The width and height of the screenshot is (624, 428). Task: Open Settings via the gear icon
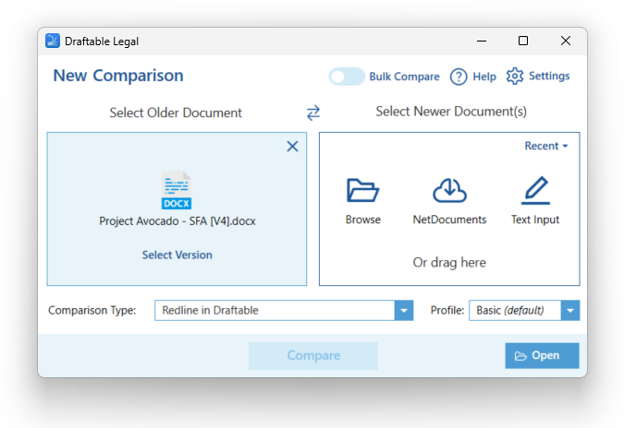(x=515, y=76)
